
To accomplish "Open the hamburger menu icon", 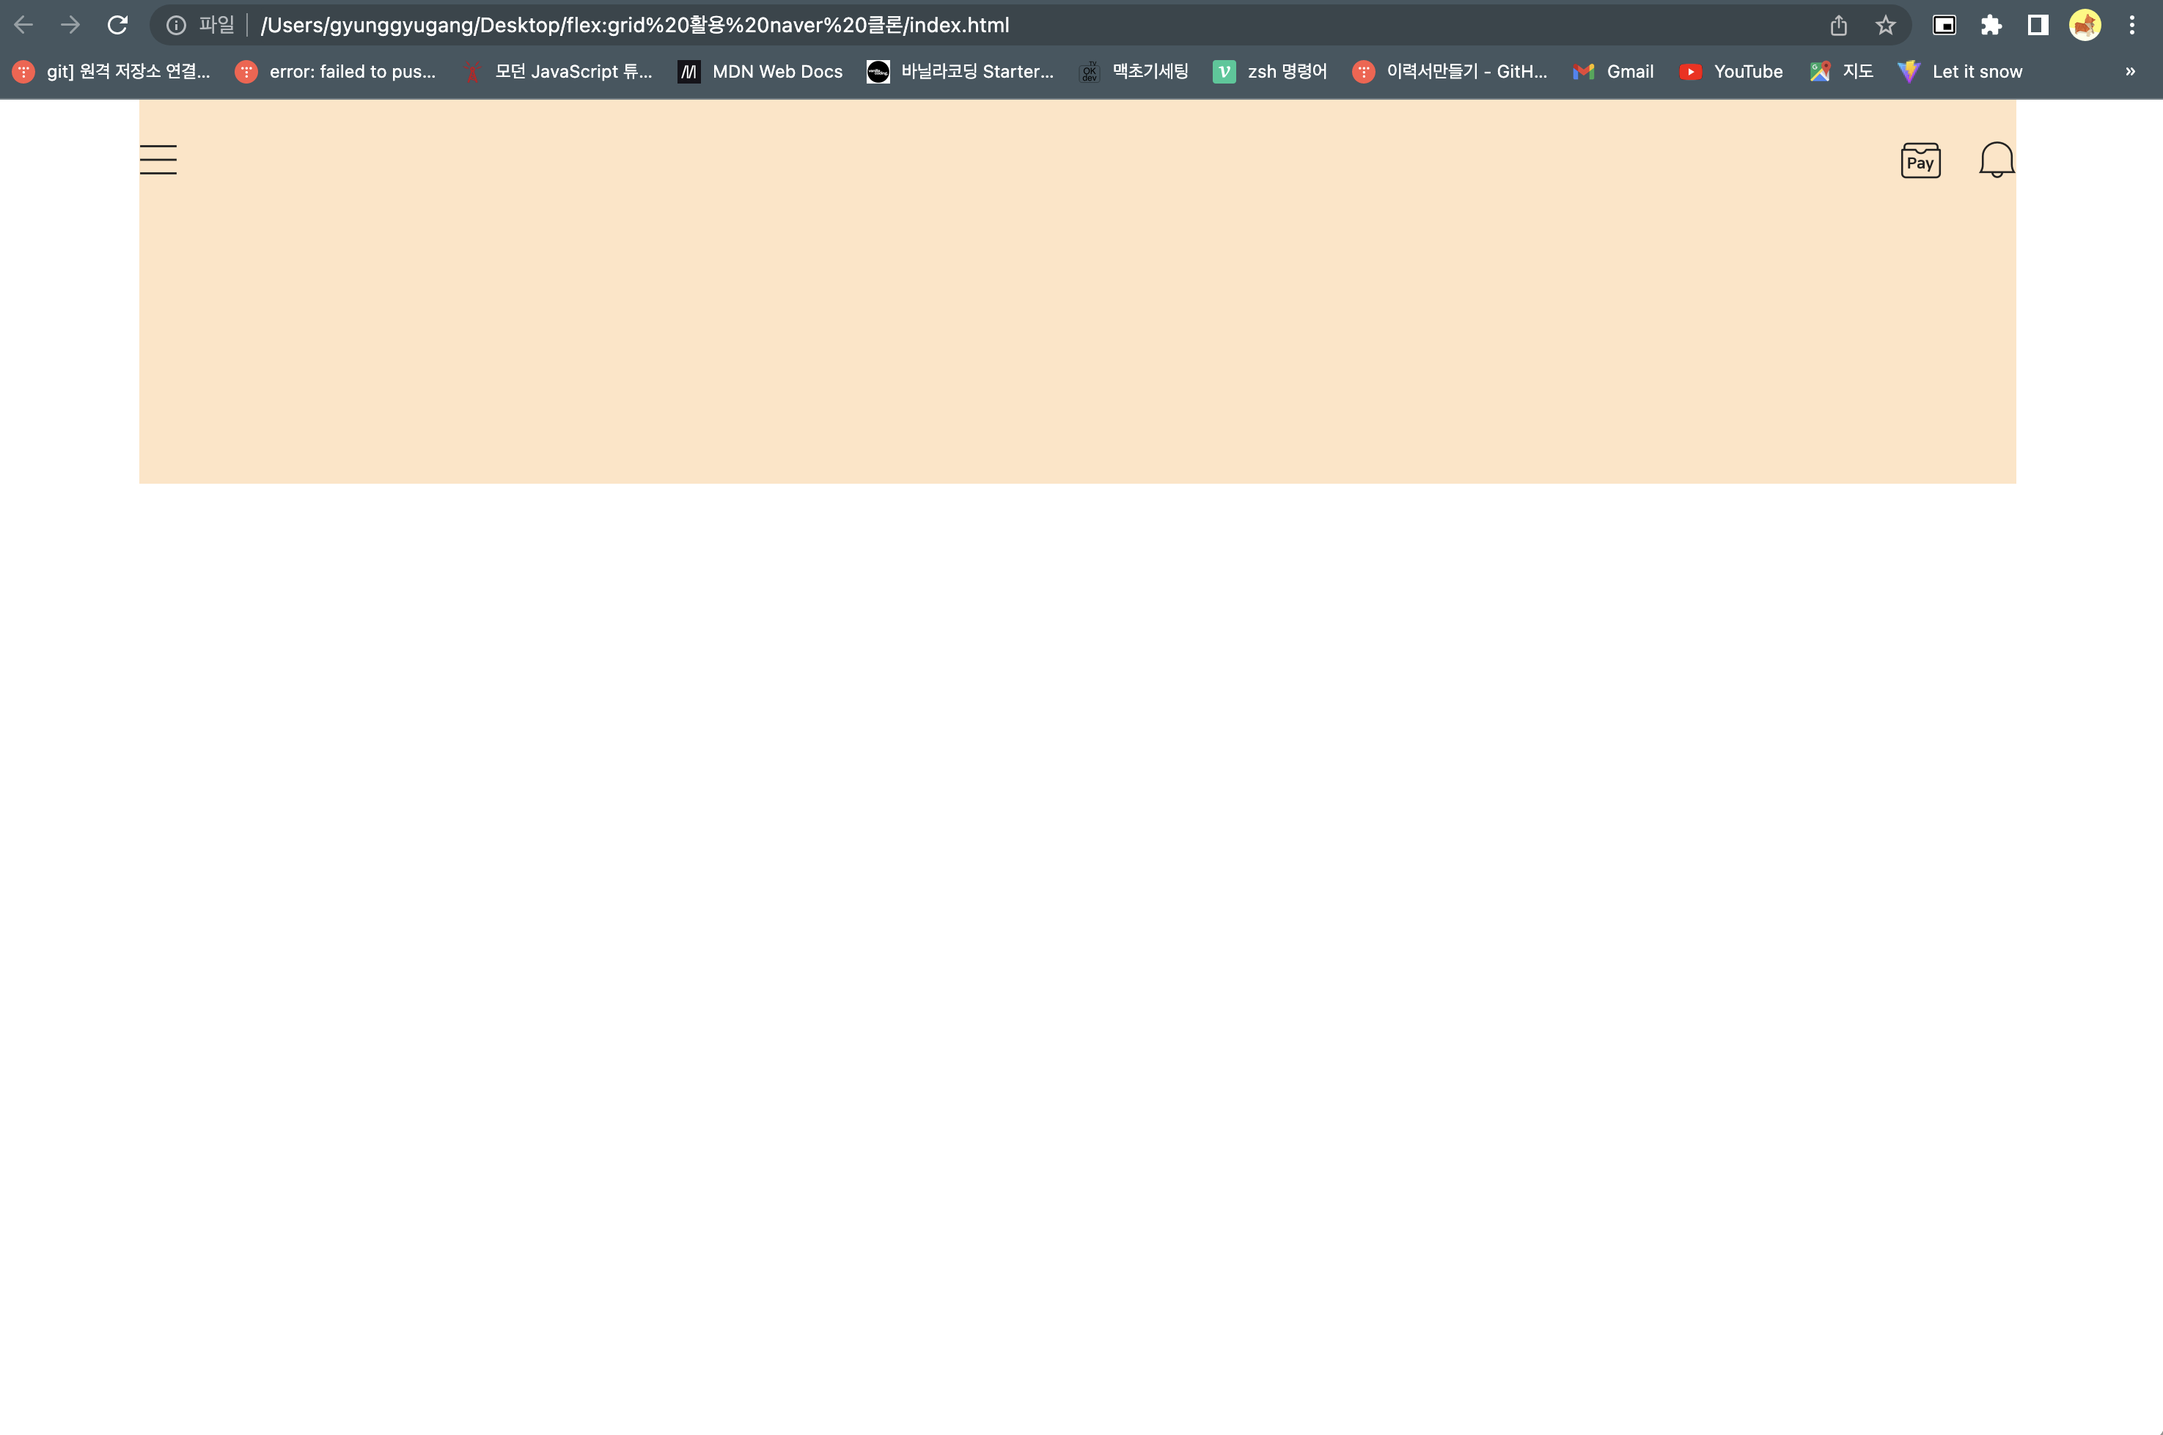I will (158, 159).
